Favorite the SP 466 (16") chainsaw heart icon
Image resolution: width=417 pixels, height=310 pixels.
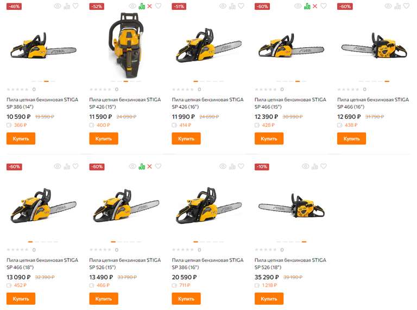click(x=406, y=6)
